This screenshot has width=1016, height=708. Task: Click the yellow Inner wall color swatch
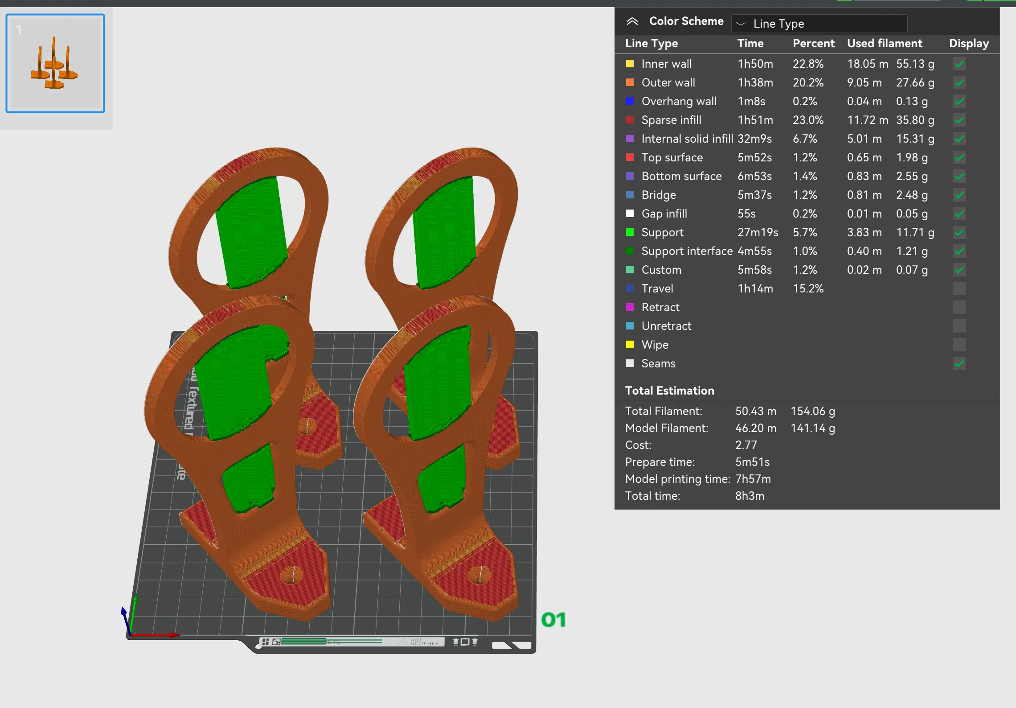click(x=630, y=64)
